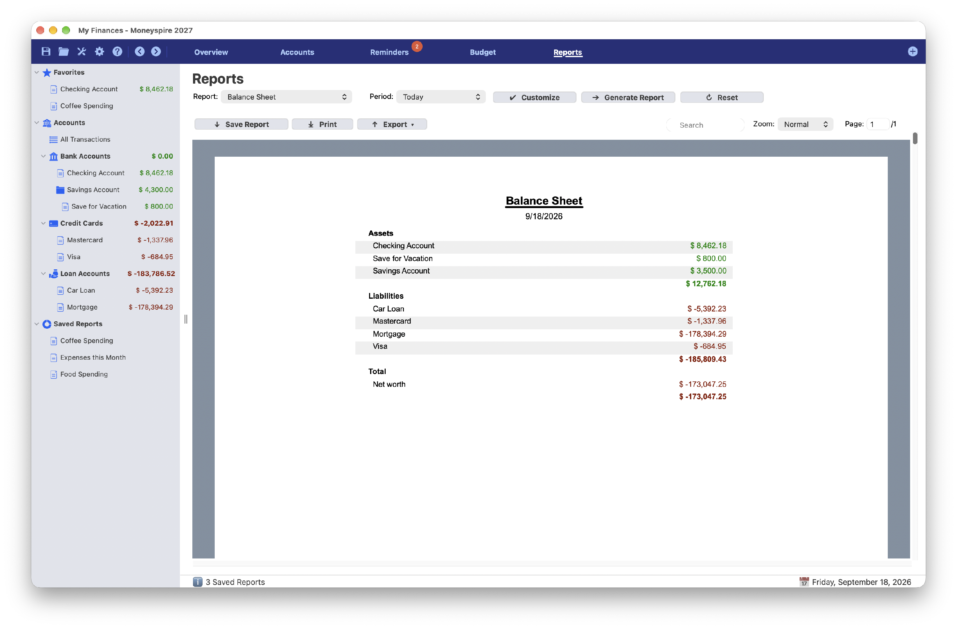Image resolution: width=957 pixels, height=629 pixels.
Task: Click the Print button
Action: [322, 124]
